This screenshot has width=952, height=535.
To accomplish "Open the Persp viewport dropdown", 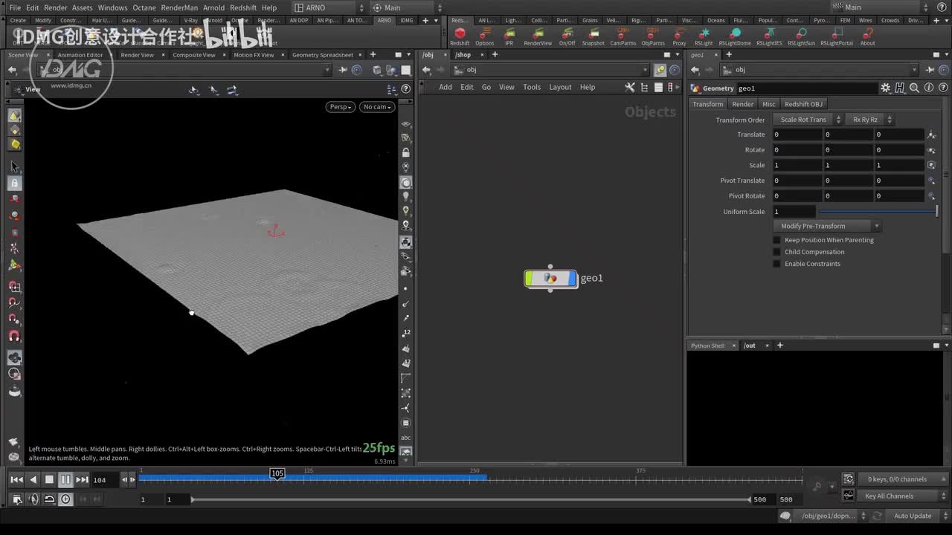I will [x=340, y=107].
